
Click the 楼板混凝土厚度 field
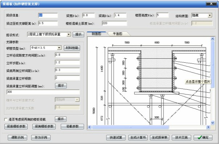[114, 23]
